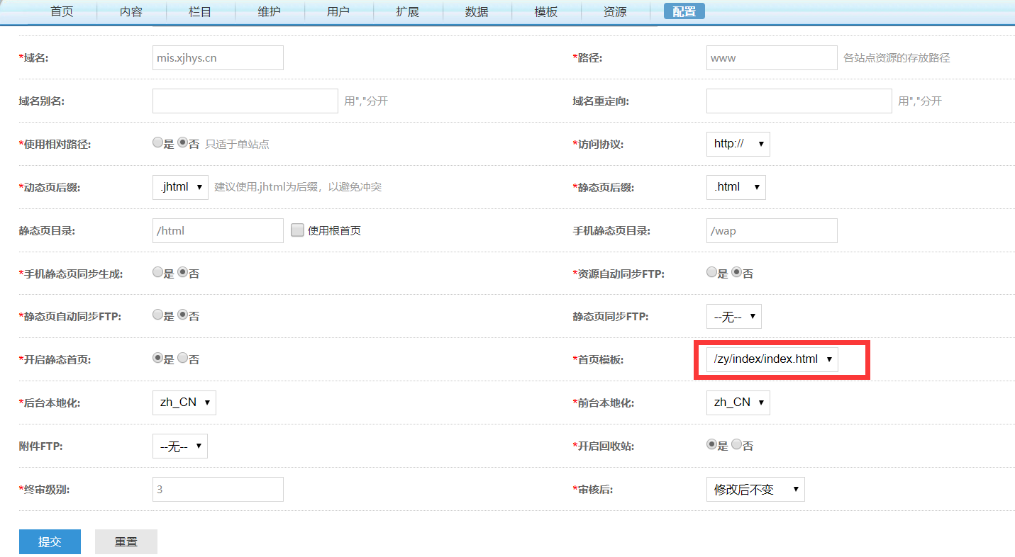Go to the 资源 tab
The image size is (1015, 557).
tap(615, 11)
